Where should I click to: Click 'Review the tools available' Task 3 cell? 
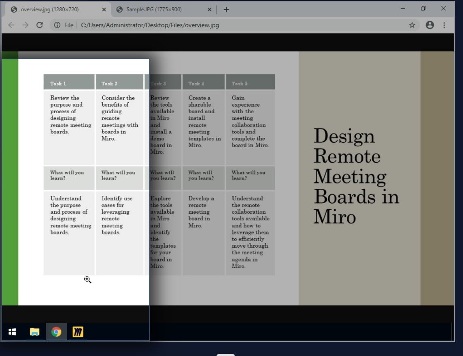[x=163, y=128]
